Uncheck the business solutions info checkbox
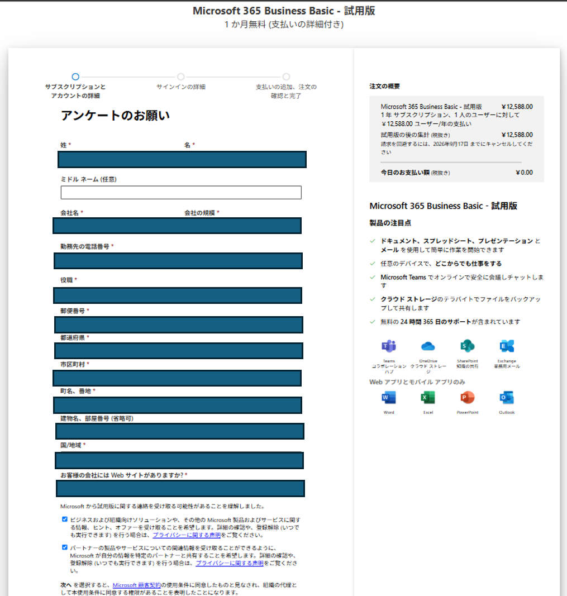Screen dimensions: 567x596 pos(65,519)
